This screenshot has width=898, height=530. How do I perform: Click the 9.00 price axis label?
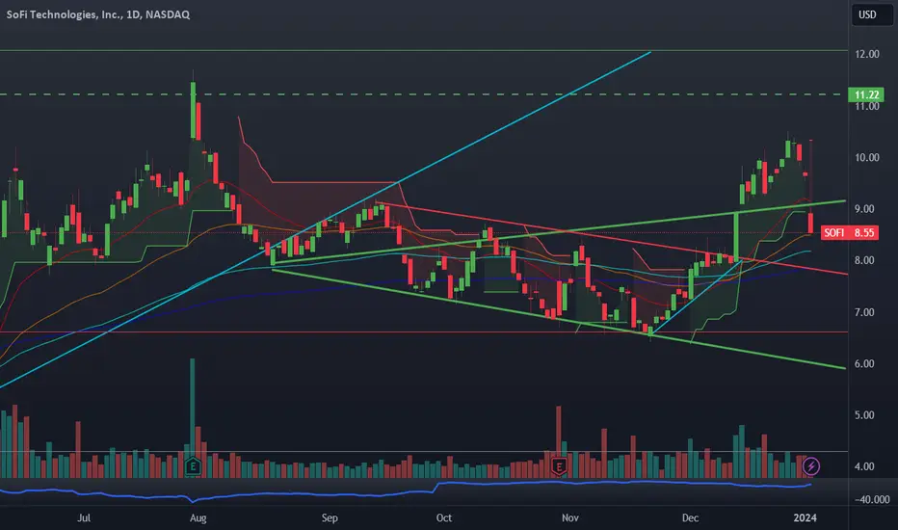coord(864,209)
